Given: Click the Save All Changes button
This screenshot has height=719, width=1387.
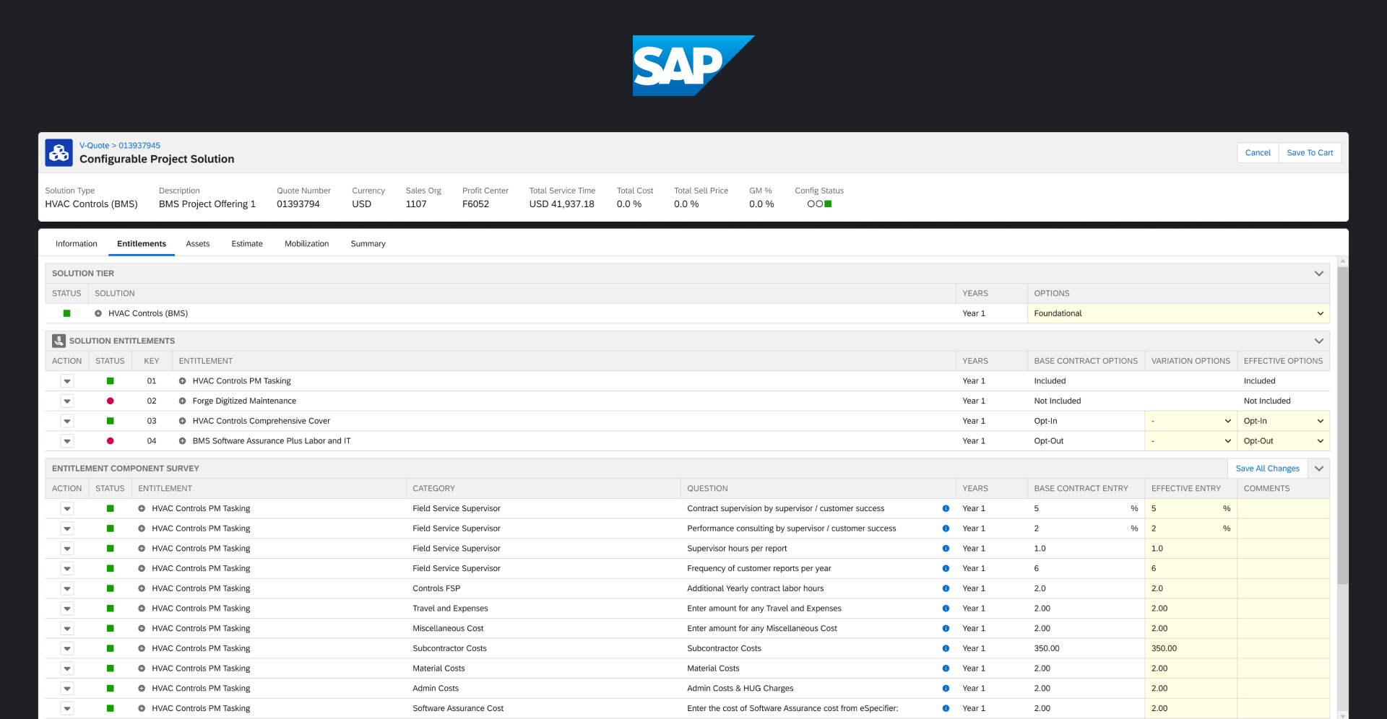Looking at the screenshot, I should coord(1267,469).
